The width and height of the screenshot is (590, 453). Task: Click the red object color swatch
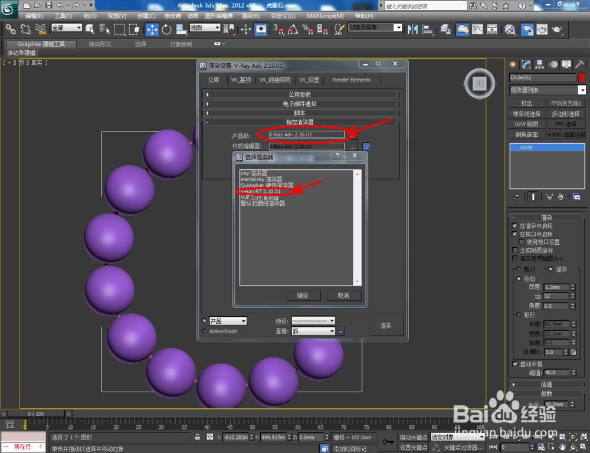click(582, 77)
